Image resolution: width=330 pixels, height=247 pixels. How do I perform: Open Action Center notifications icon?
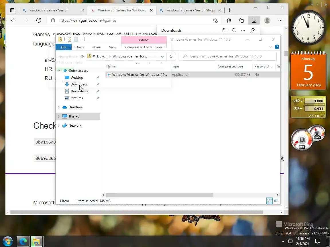(x=318, y=241)
